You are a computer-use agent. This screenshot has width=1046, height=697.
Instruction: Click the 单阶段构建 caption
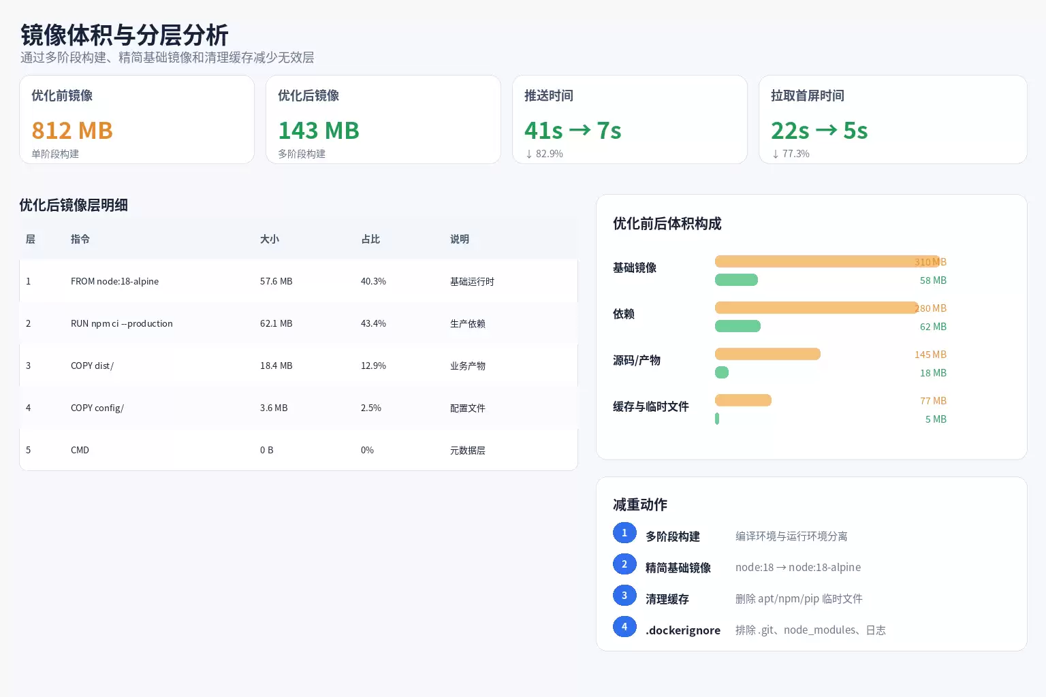55,154
